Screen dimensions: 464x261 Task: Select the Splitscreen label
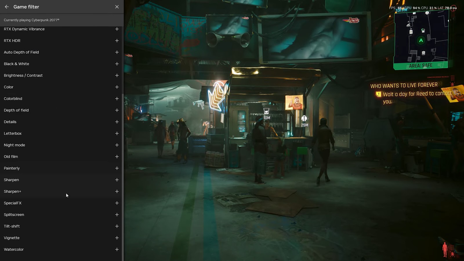[14, 215]
